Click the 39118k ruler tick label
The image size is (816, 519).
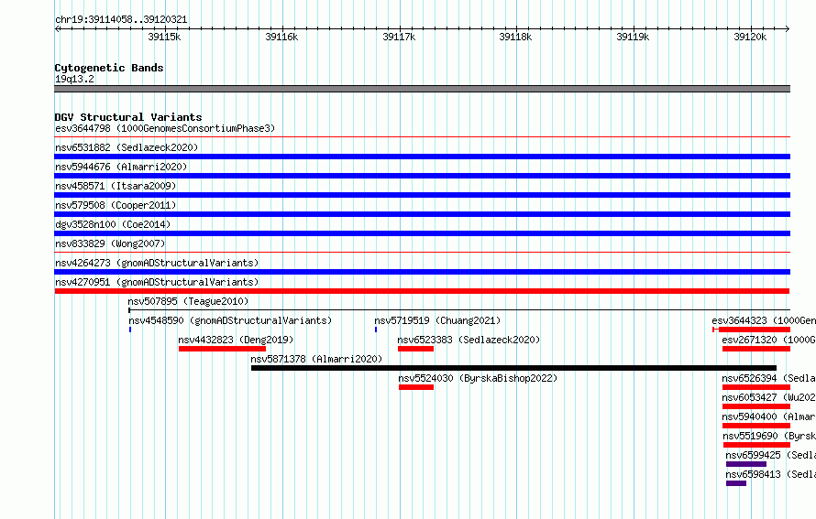(x=515, y=37)
